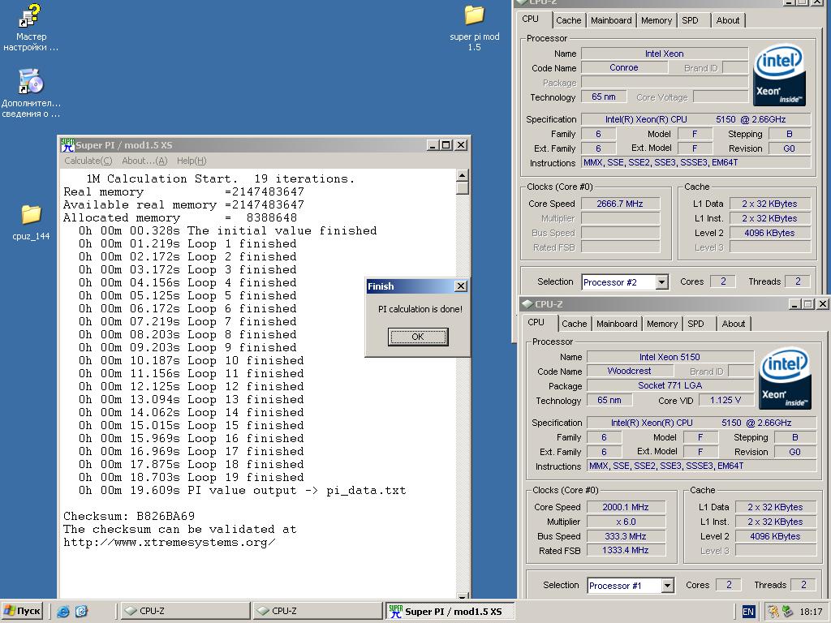Image resolution: width=831 pixels, height=623 pixels.
Task: Click the http://www.xtremesystems.org/ text
Action: [x=169, y=542]
